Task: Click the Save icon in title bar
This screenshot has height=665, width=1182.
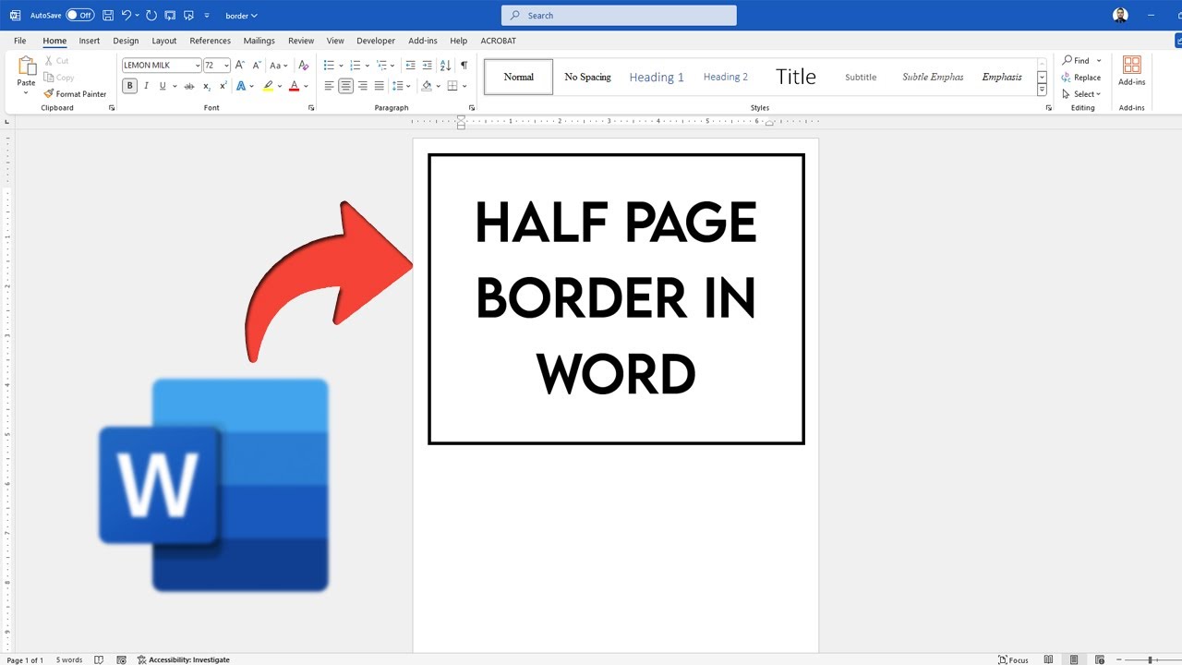Action: [x=109, y=16]
